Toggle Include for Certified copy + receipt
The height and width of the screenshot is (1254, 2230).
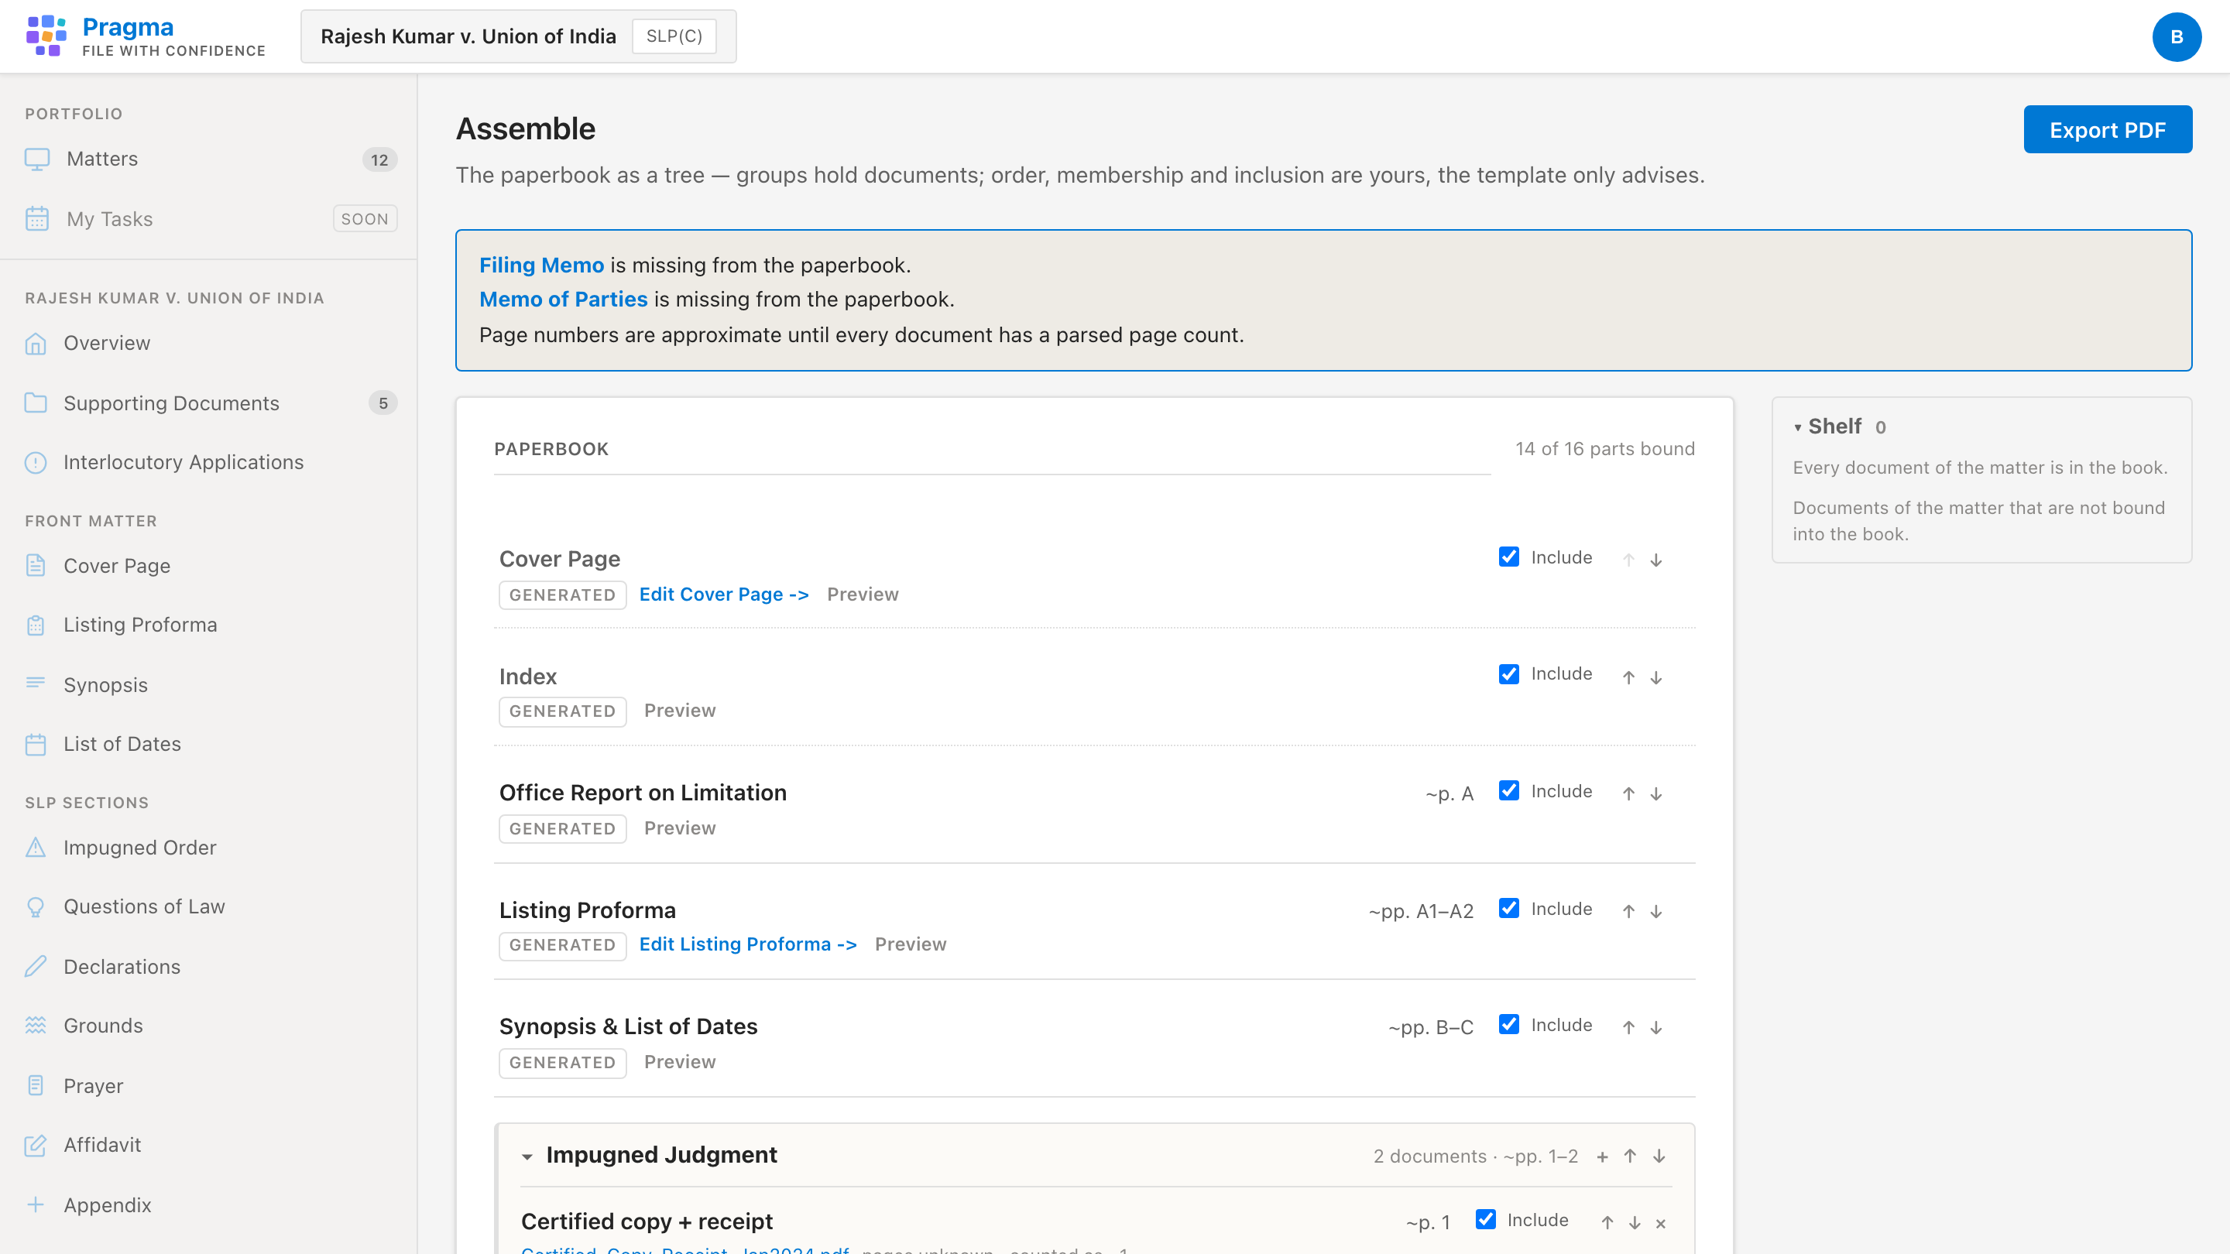[x=1486, y=1219]
